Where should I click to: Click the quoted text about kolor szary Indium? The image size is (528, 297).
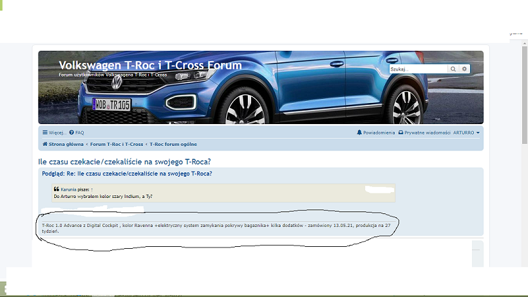point(103,197)
